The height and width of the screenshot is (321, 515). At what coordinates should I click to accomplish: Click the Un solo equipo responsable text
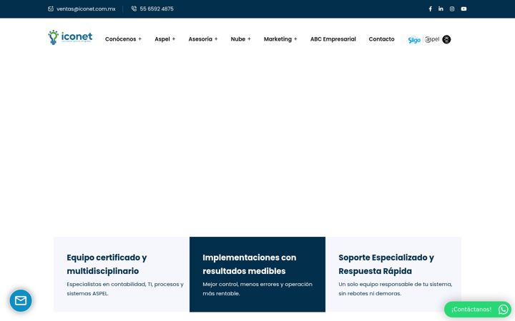[x=396, y=289]
